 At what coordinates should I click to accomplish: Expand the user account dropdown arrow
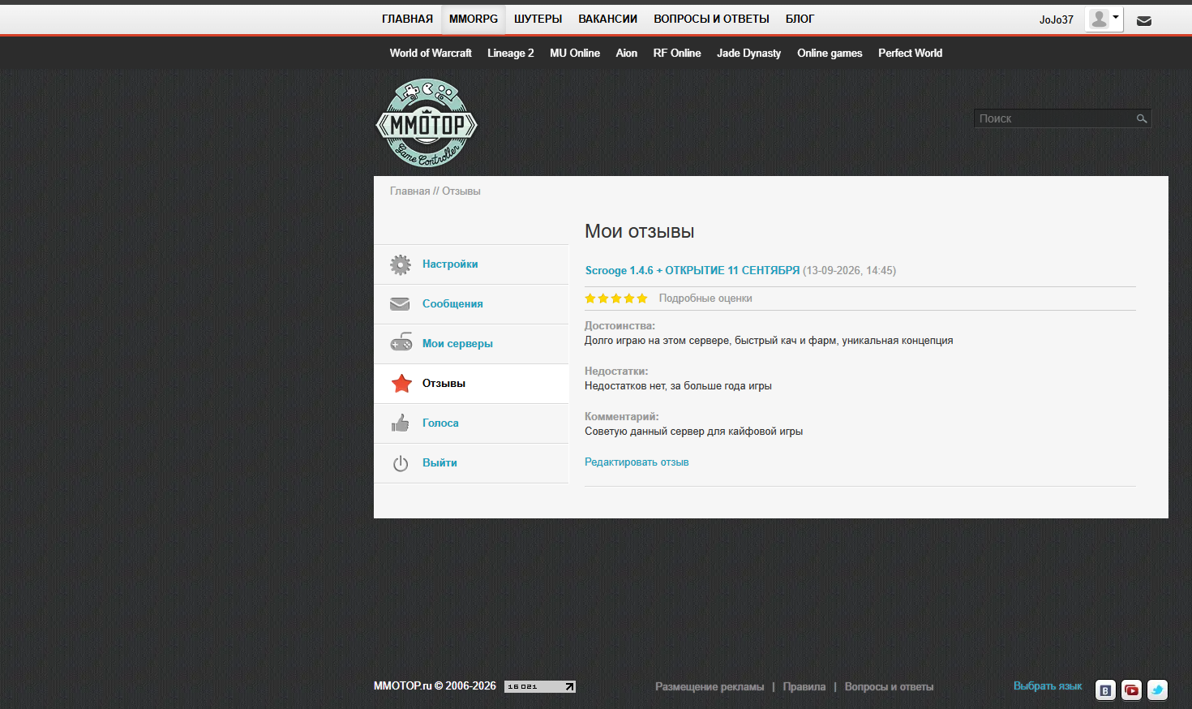1116,16
